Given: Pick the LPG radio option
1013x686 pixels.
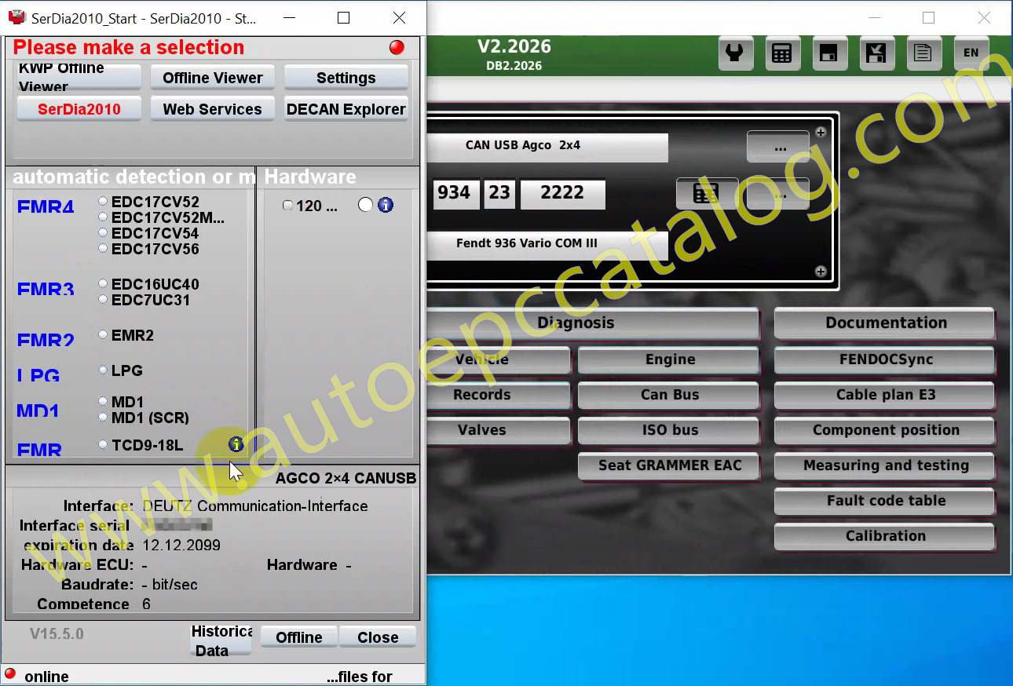Looking at the screenshot, I should coord(103,370).
